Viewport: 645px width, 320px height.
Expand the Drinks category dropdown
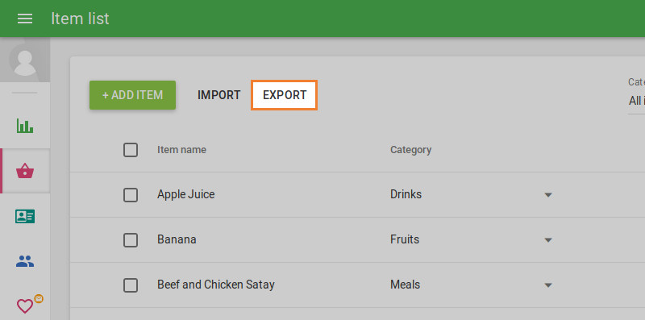548,195
